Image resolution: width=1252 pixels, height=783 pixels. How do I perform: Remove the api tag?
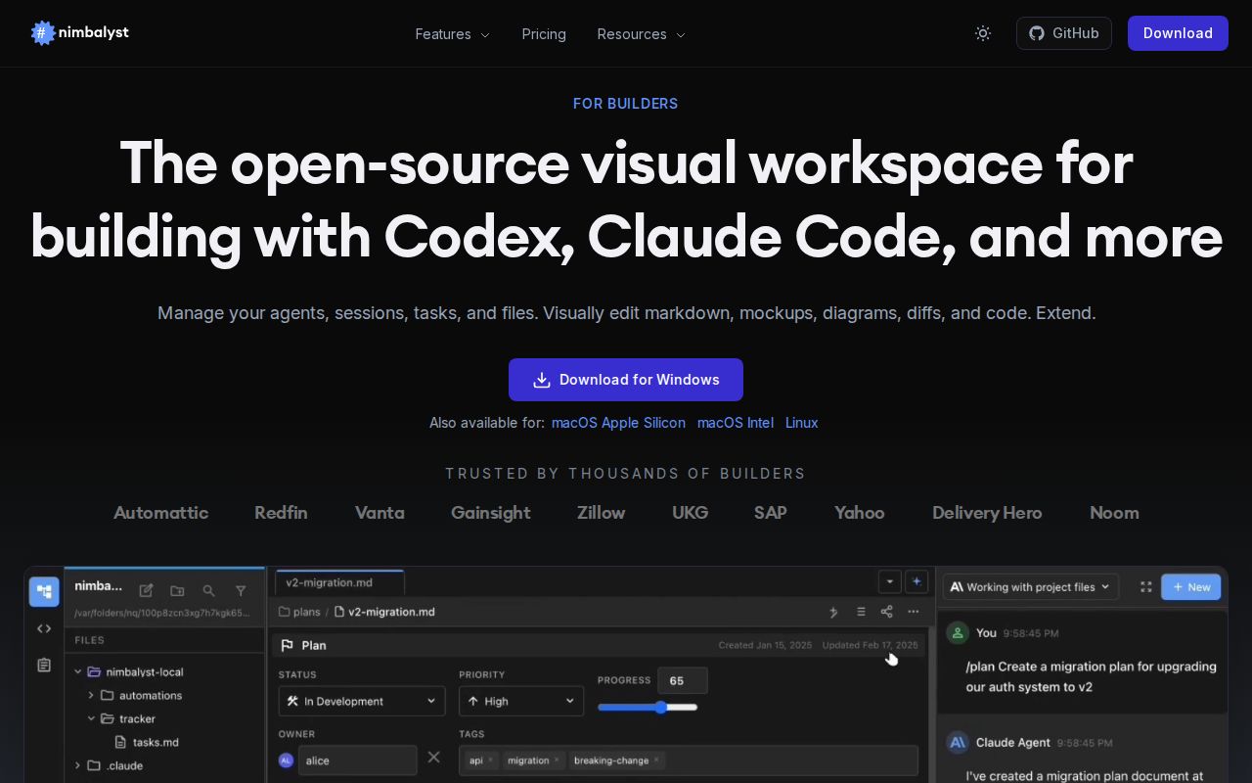[490, 760]
